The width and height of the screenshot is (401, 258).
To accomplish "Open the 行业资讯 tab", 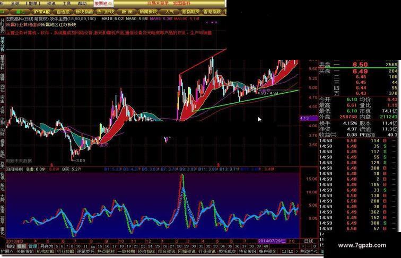I will pos(207,252).
